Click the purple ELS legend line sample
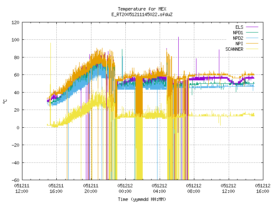The image size is (271, 203). pyautogui.click(x=252, y=27)
